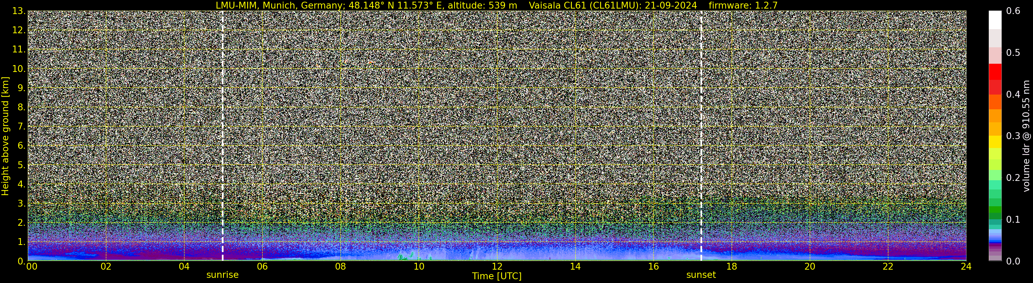Click the height axis tick '4.'
This screenshot has width=1033, height=283.
pos(22,184)
